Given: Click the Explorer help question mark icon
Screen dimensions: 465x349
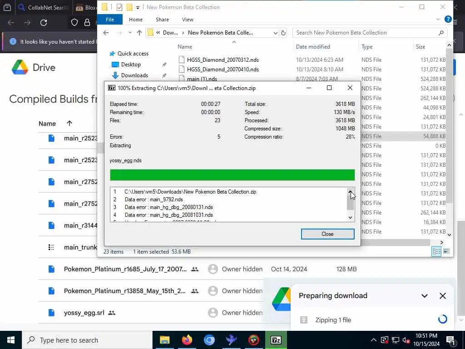Looking at the screenshot, I should pos(448,19).
